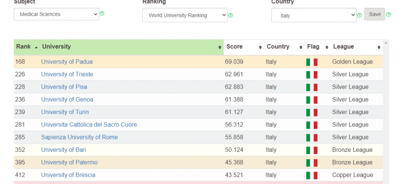Click rank number 395
The image size is (397, 184).
click(20, 162)
